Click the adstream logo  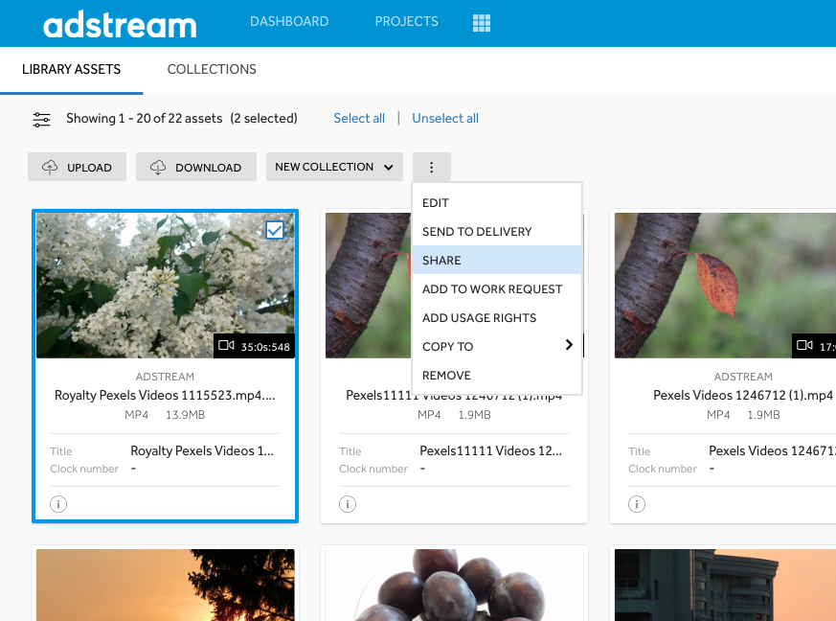[x=120, y=24]
